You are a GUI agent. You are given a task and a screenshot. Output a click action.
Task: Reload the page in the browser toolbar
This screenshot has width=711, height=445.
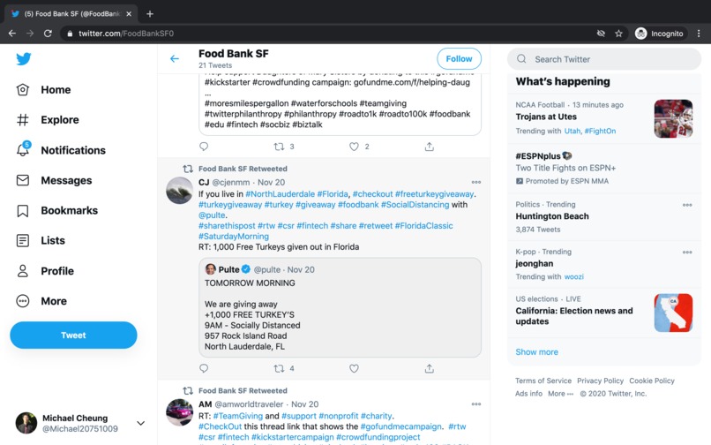click(48, 34)
